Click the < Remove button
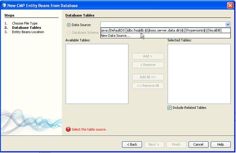This screenshot has width=236, height=153. tap(148, 65)
